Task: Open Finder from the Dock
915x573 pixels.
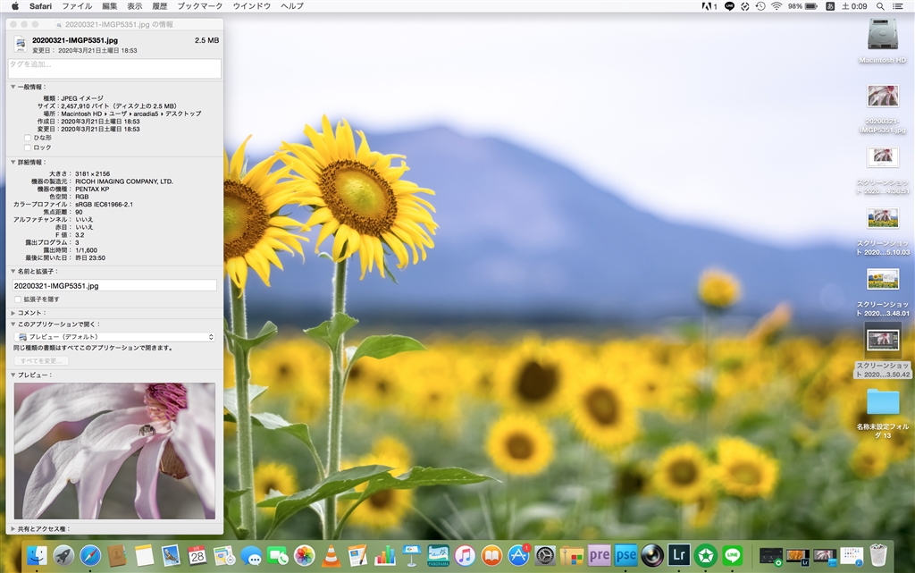Action: [x=37, y=555]
